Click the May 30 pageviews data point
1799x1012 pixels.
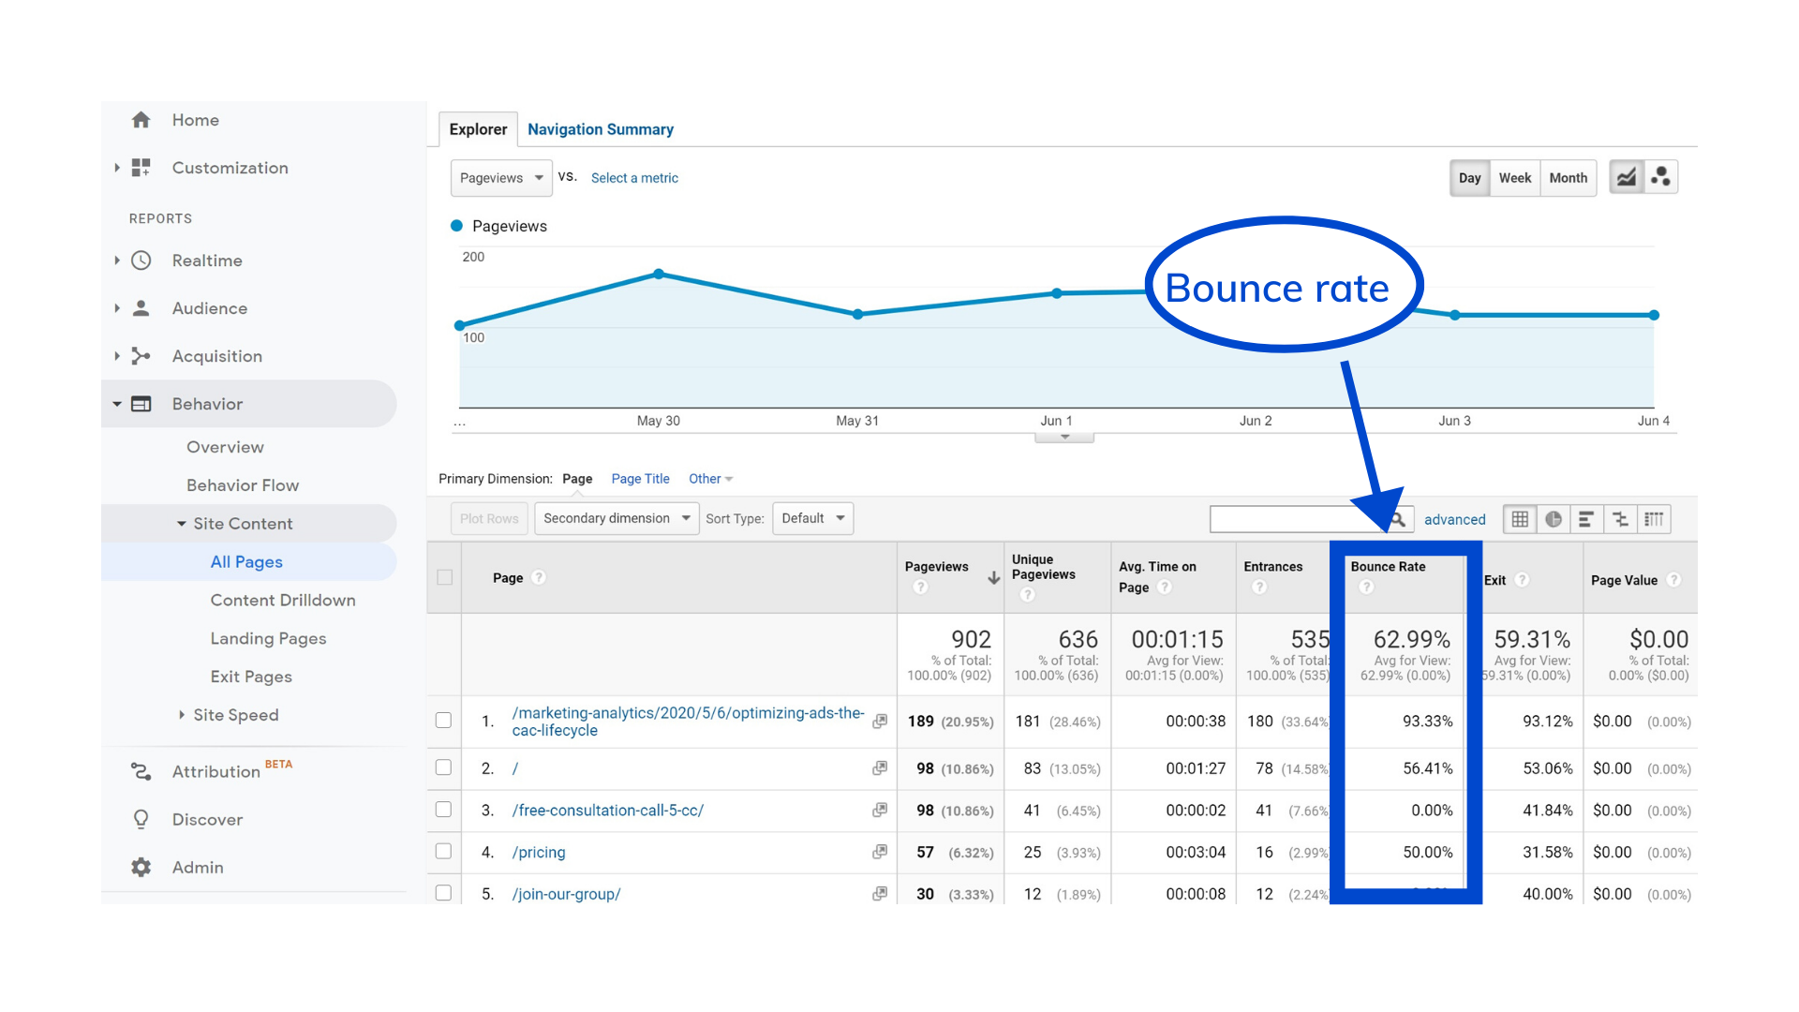[659, 275]
